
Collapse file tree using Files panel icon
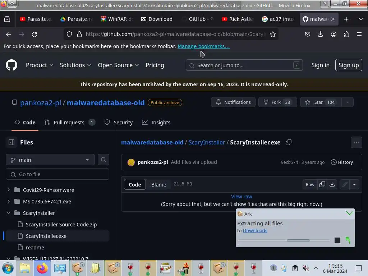[x=11, y=142]
